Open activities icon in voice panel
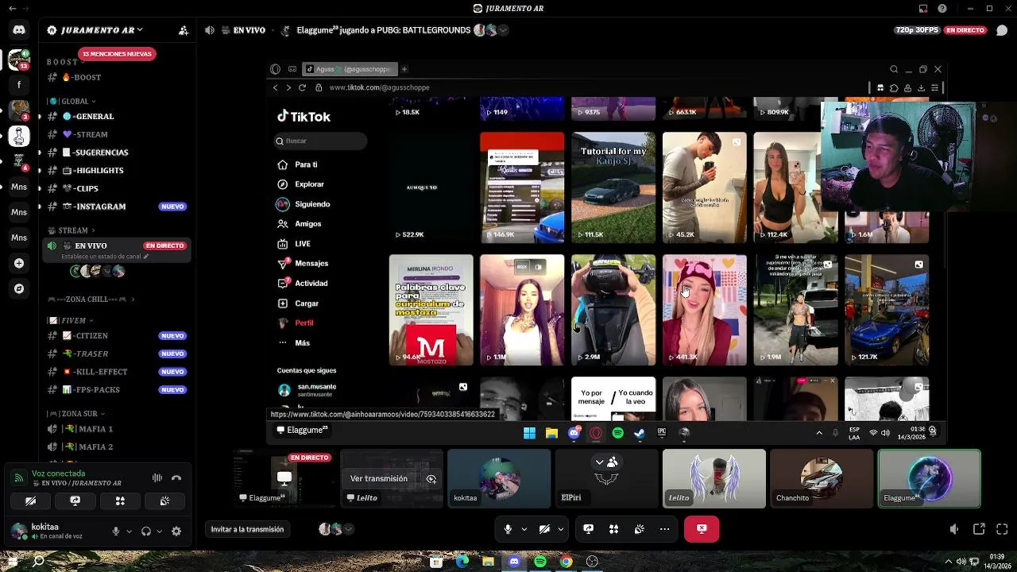The image size is (1017, 572). [x=120, y=501]
